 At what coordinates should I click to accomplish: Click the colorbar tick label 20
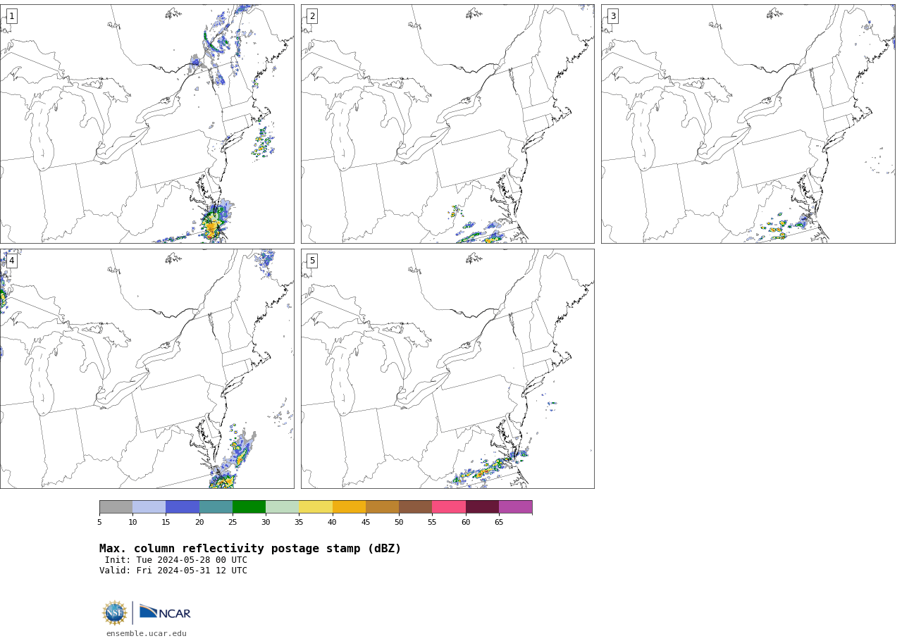coord(199,522)
